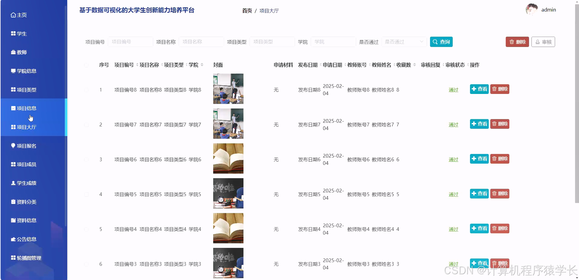Click the page vertical scrollbar
The width and height of the screenshot is (579, 280).
tap(577, 103)
